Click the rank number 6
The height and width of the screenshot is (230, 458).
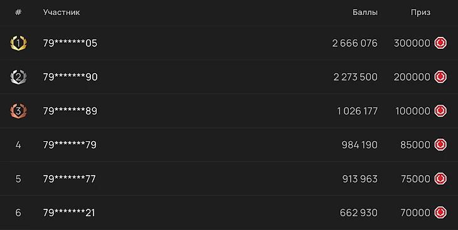tap(18, 213)
